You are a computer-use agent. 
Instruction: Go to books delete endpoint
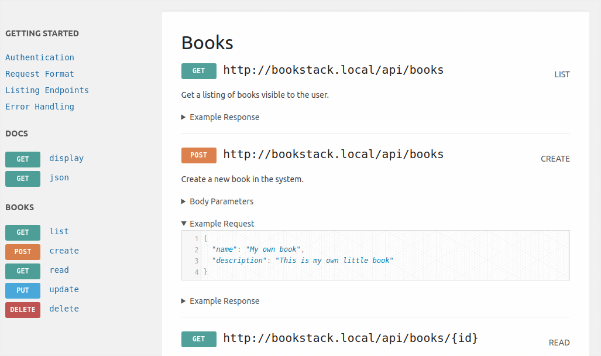(64, 309)
